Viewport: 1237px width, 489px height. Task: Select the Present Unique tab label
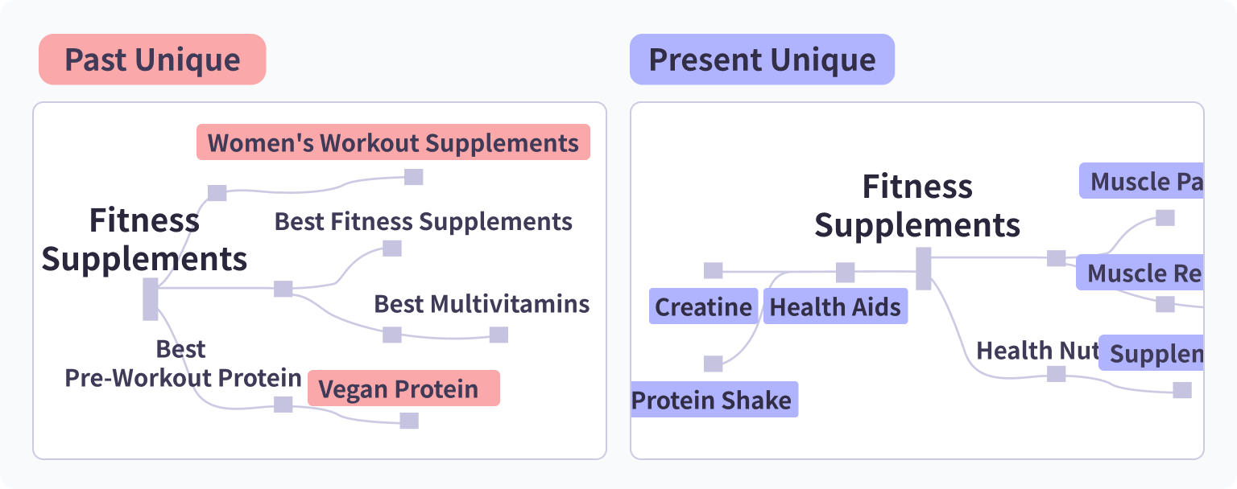click(762, 60)
